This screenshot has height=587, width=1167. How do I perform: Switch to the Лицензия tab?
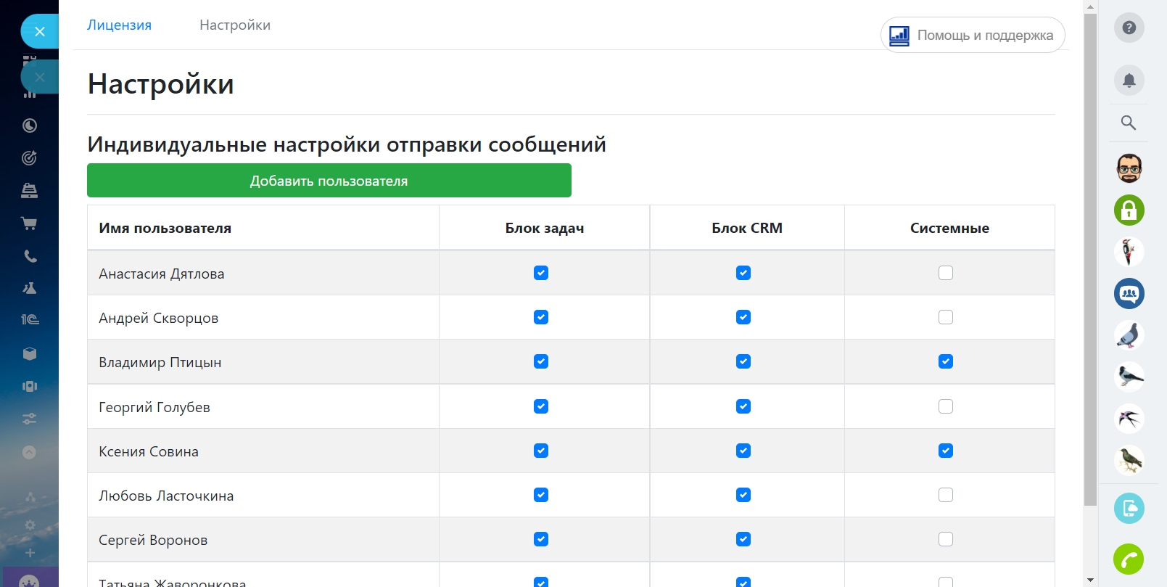coord(119,25)
